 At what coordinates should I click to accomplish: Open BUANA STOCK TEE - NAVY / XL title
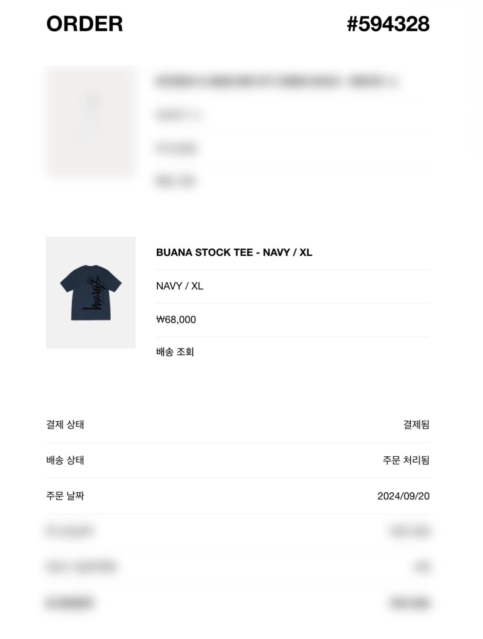(x=234, y=252)
